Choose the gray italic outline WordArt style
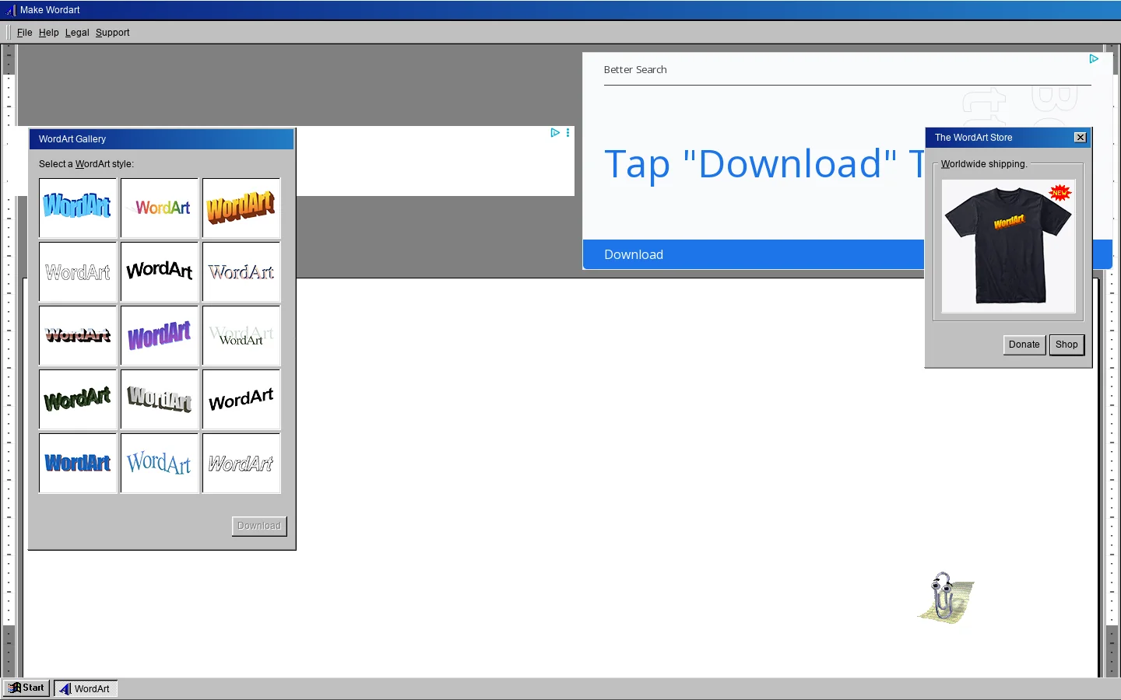 tap(241, 463)
